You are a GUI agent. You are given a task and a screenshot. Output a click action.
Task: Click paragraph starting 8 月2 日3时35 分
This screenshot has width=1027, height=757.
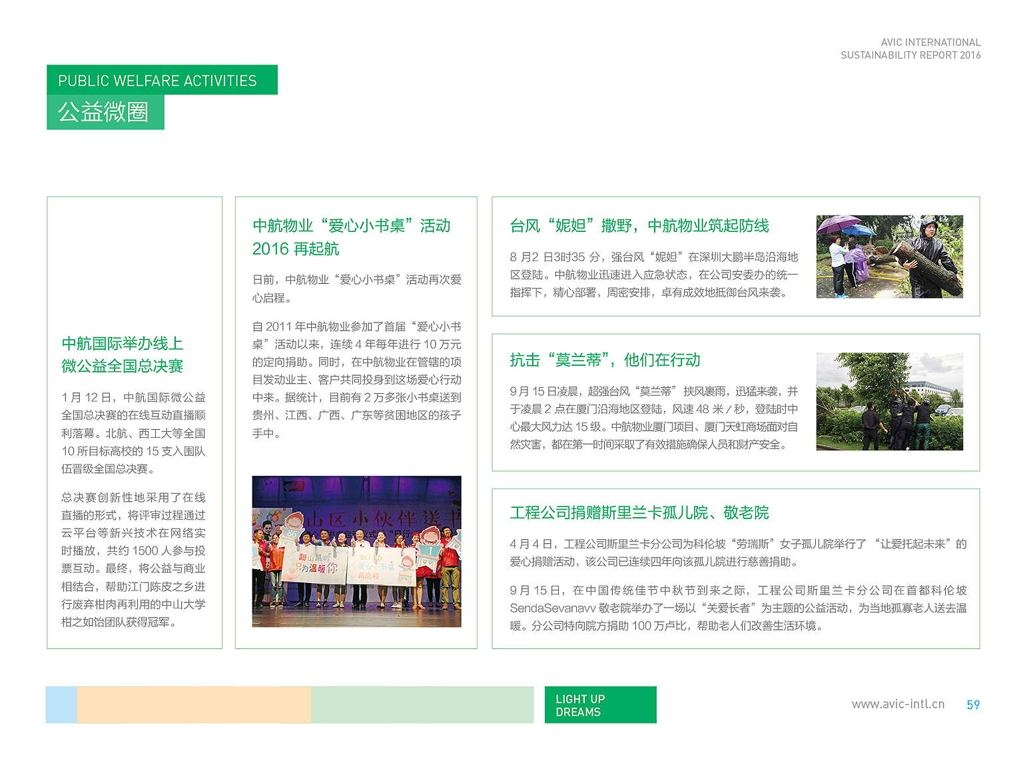coord(654,275)
